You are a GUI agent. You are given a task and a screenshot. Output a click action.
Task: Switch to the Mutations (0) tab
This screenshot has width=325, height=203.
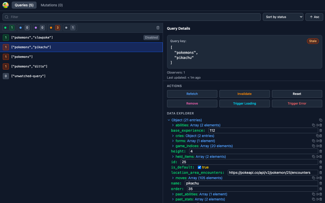click(x=52, y=5)
